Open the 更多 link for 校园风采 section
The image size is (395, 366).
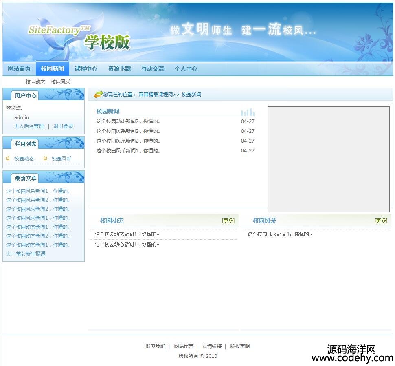click(381, 220)
